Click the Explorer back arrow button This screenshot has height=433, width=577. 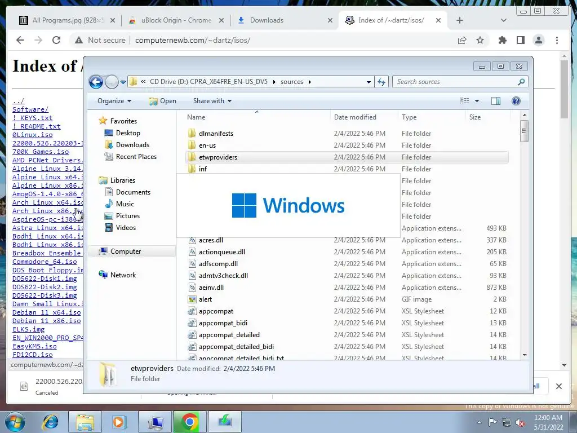coord(96,82)
